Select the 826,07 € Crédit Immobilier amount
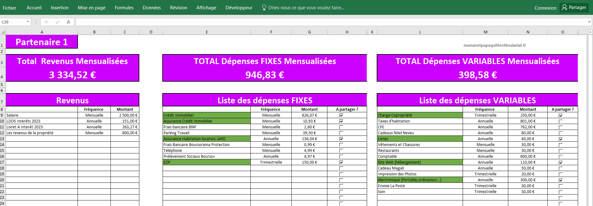593x206 pixels. pyautogui.click(x=309, y=115)
